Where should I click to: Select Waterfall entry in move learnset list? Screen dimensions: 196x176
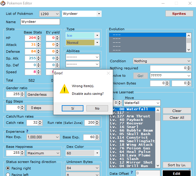click(134, 109)
